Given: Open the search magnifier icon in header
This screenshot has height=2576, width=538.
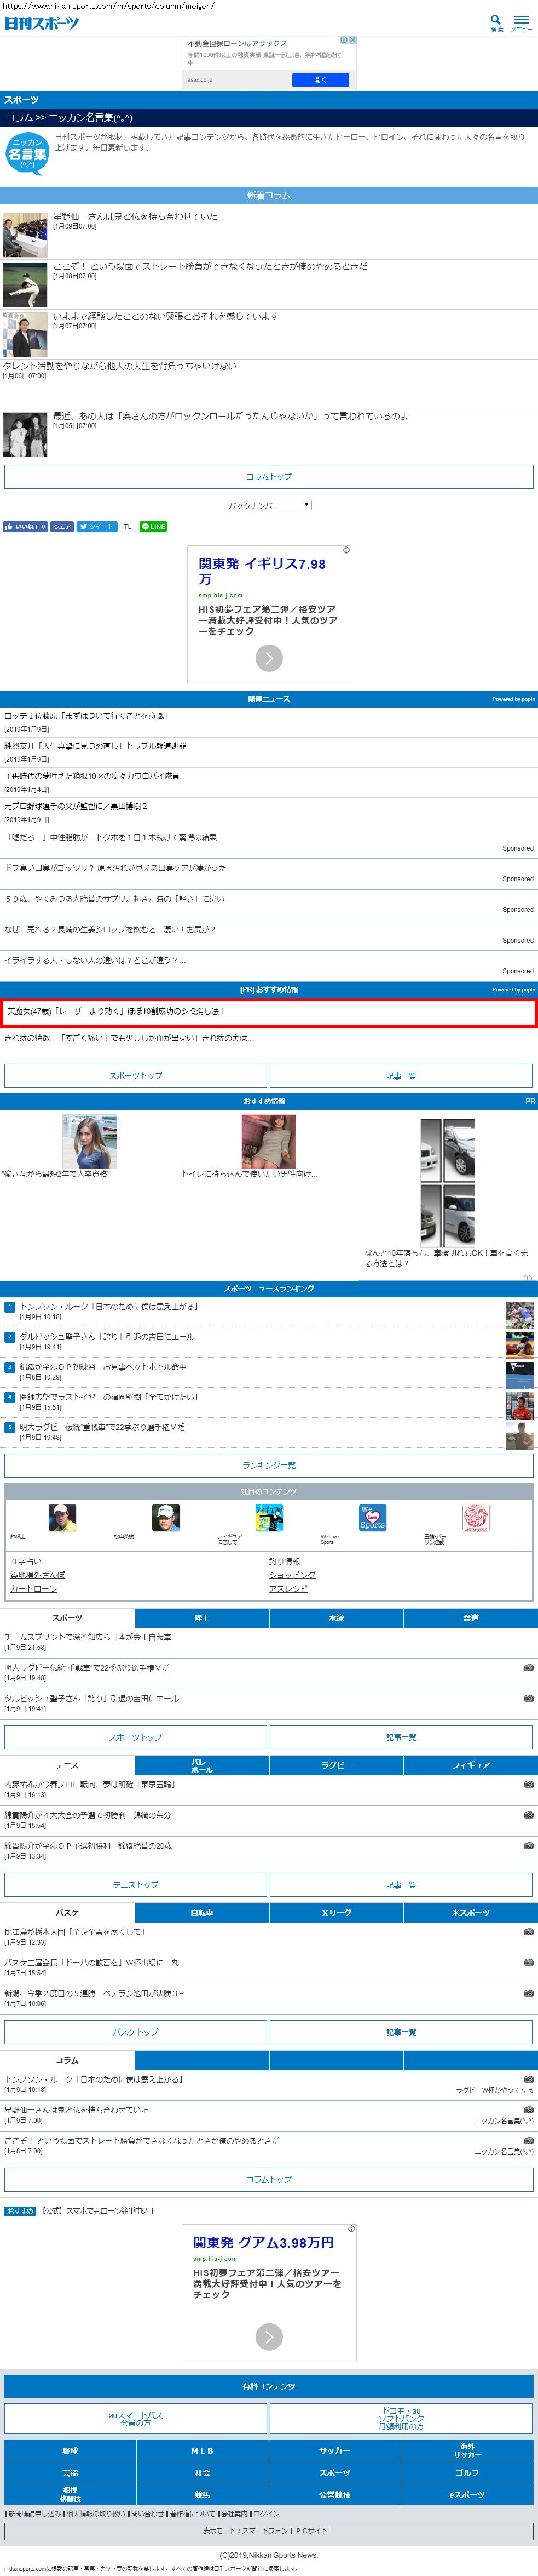Looking at the screenshot, I should 496,21.
